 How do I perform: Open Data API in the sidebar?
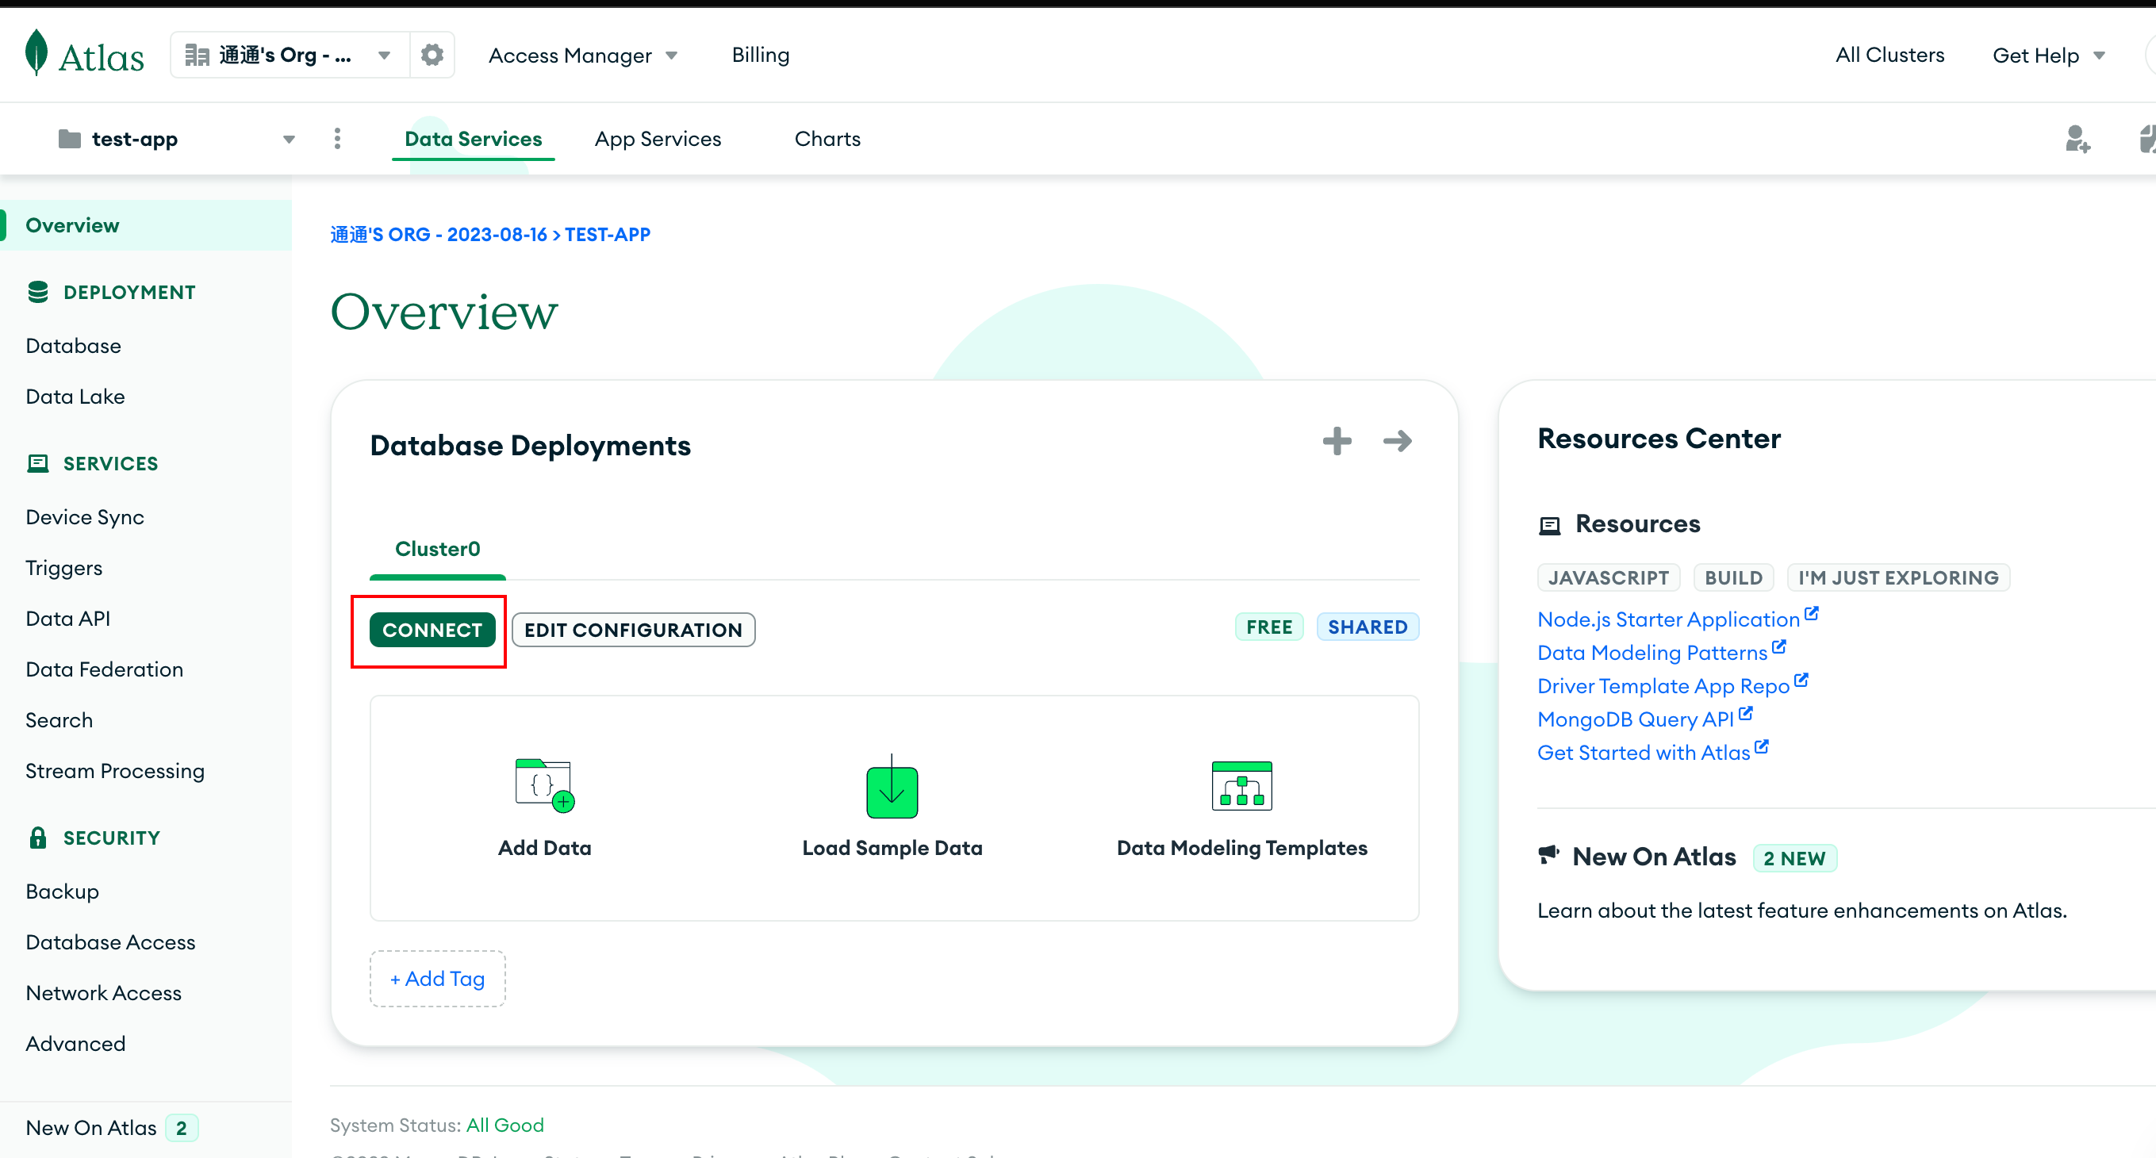[67, 619]
